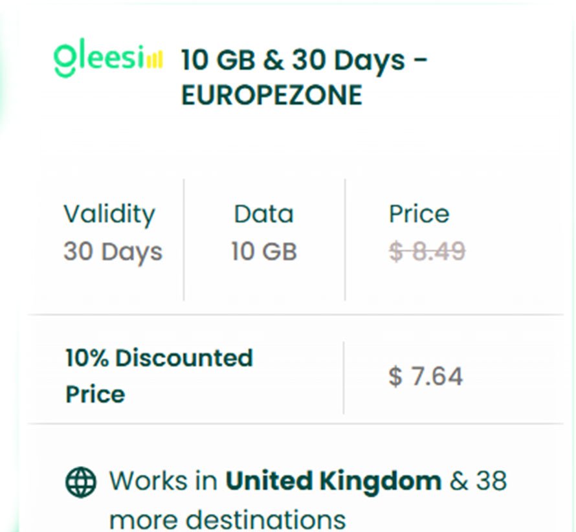Click the Works in text
The width and height of the screenshot is (576, 532).
click(x=164, y=482)
